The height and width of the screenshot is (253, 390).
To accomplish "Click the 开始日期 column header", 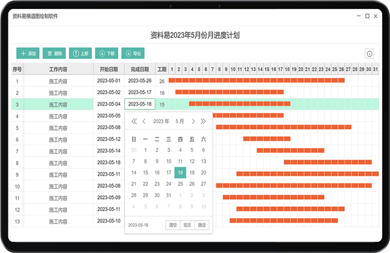I will point(109,69).
